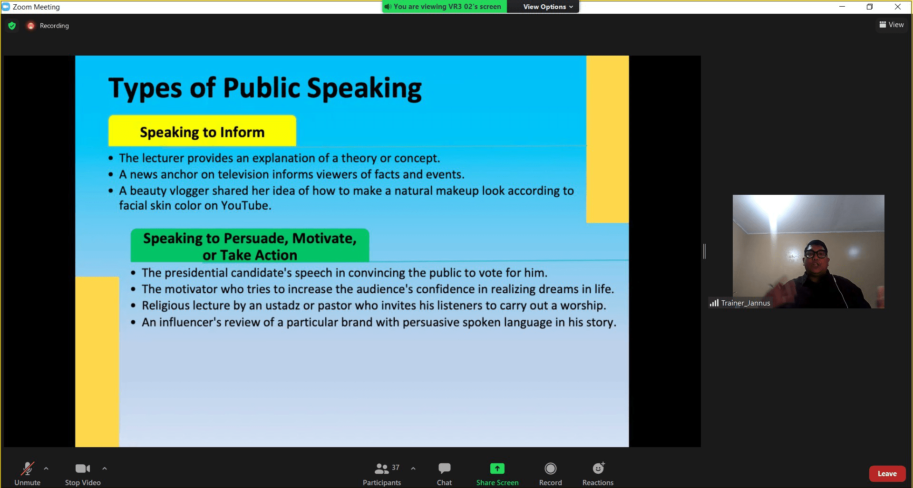
Task: Click the speaker icon on the viewing banner
Action: [388, 6]
